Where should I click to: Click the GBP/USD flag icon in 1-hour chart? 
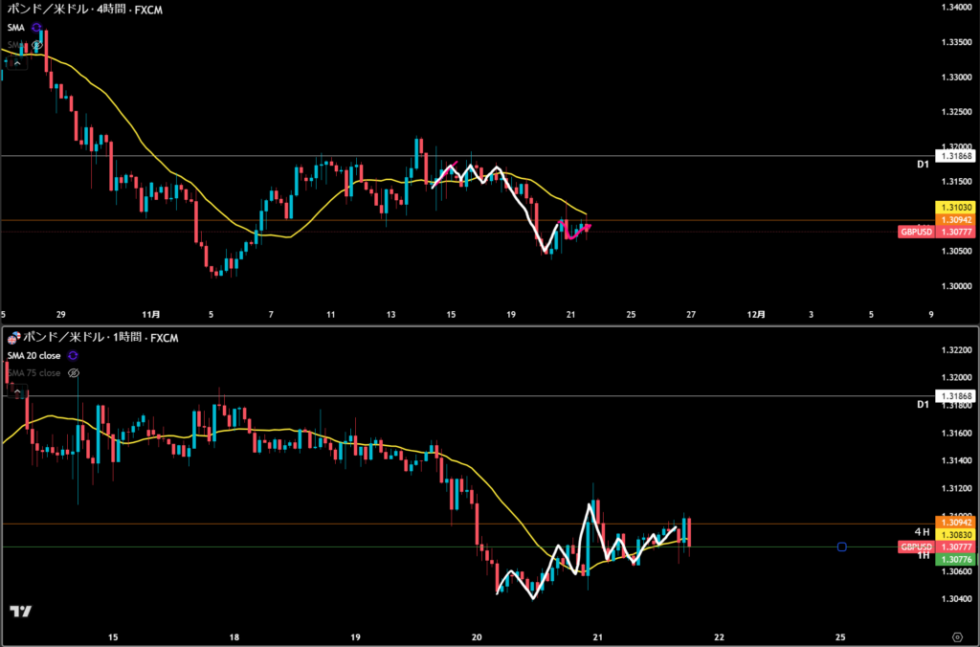(x=13, y=338)
